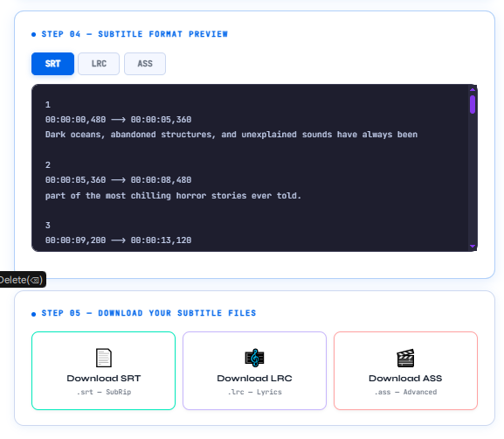Image resolution: width=504 pixels, height=439 pixels.
Task: Click subtitle index number '3'
Action: [x=48, y=226]
